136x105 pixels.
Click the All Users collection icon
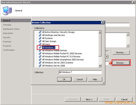coord(40,44)
